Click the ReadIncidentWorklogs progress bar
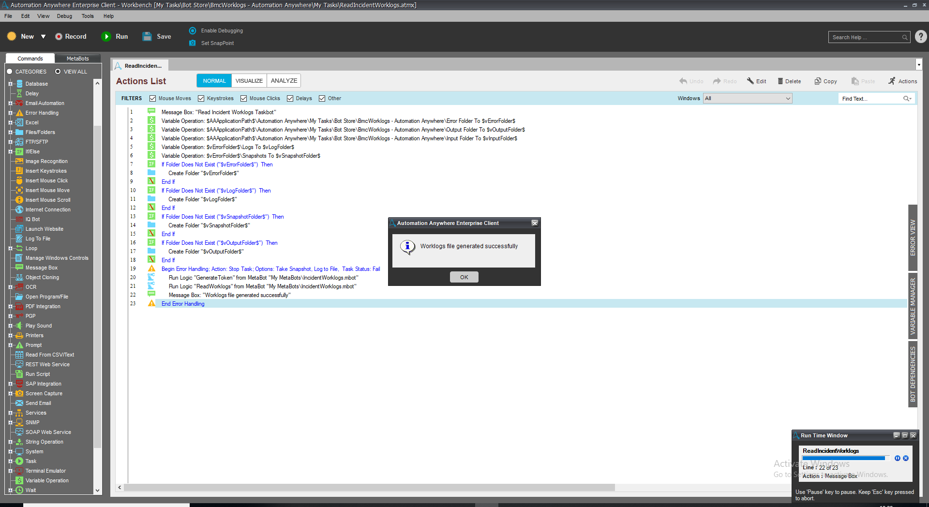 pyautogui.click(x=846, y=458)
